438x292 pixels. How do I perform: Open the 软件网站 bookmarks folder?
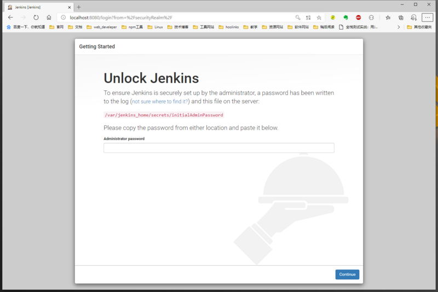(298, 27)
